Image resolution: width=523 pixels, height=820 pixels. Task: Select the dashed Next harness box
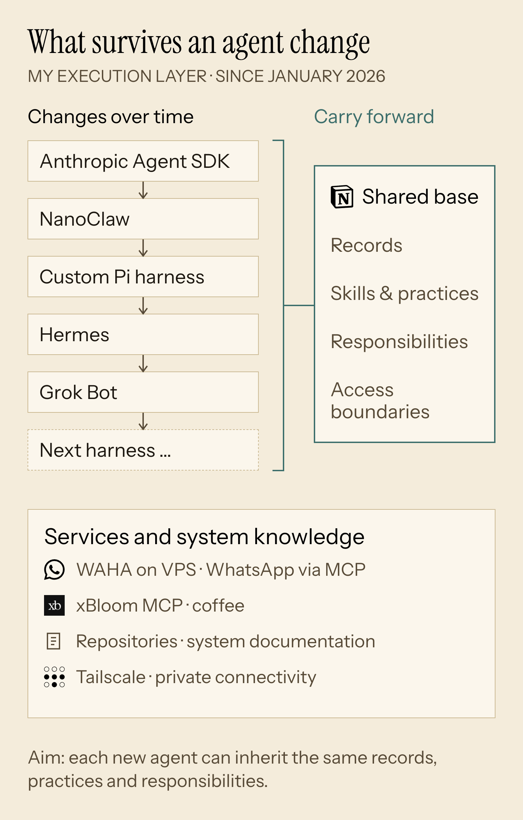tap(143, 450)
